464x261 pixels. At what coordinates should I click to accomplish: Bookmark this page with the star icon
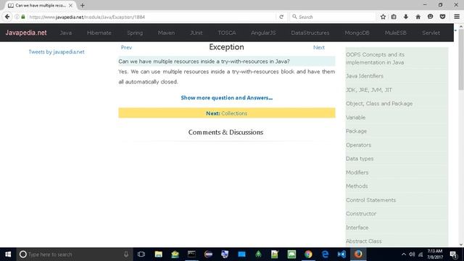coord(383,17)
